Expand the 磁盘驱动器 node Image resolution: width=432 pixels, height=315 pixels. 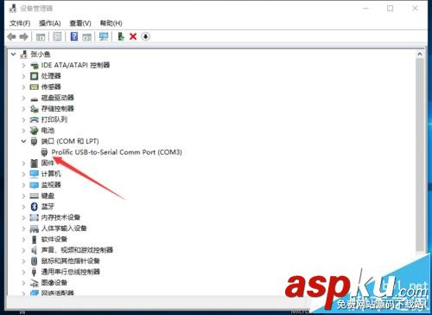(x=23, y=98)
